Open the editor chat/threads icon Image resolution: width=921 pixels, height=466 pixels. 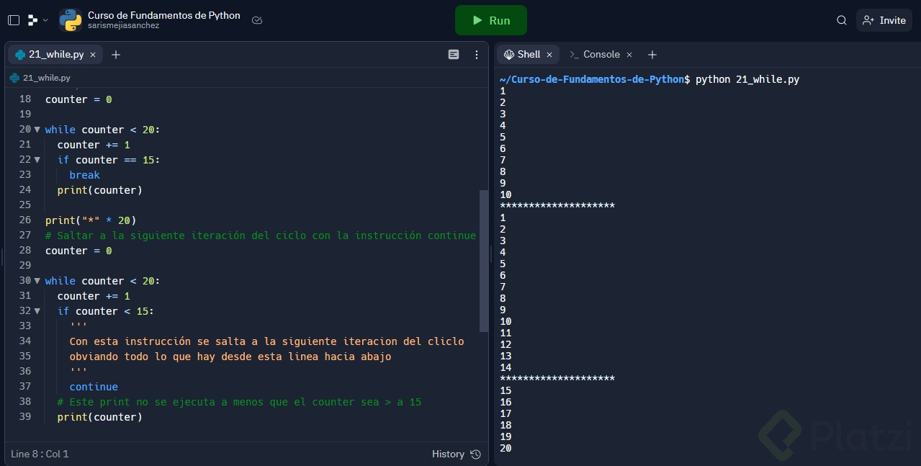point(454,55)
